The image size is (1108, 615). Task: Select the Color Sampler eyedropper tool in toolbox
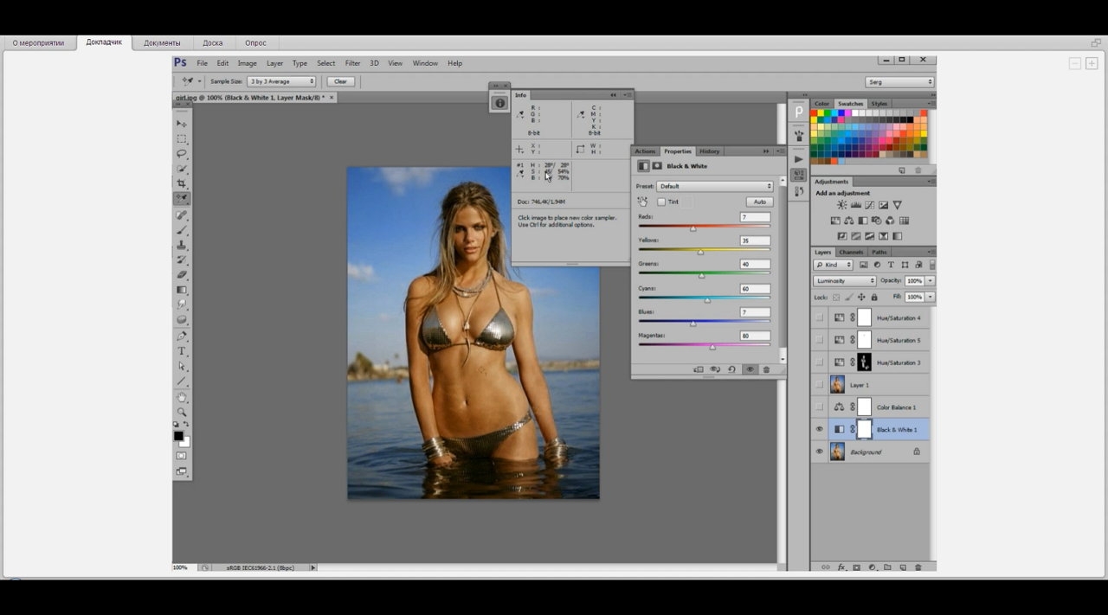182,198
